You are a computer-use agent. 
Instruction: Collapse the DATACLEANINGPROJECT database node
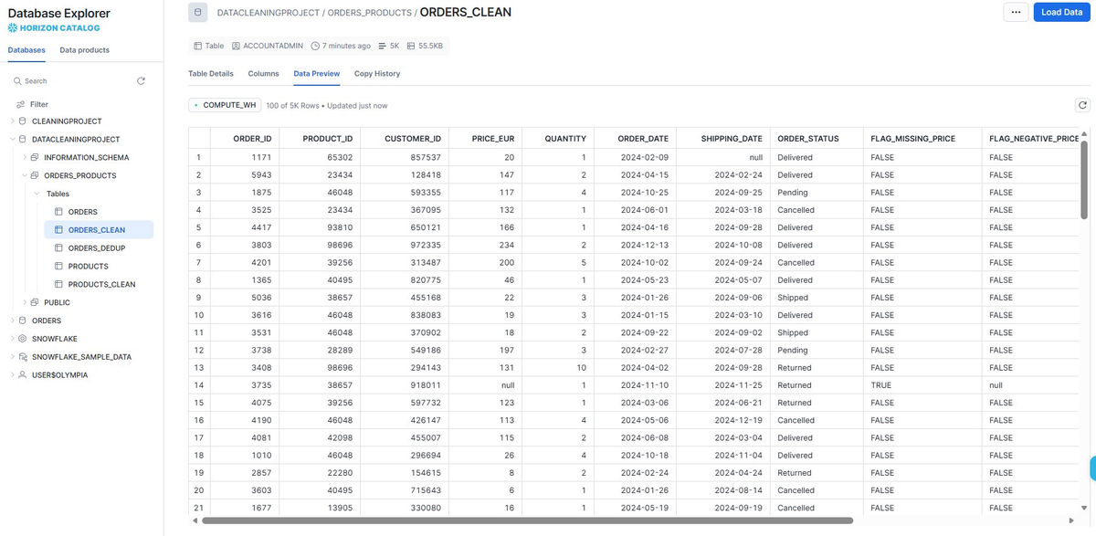tap(13, 140)
